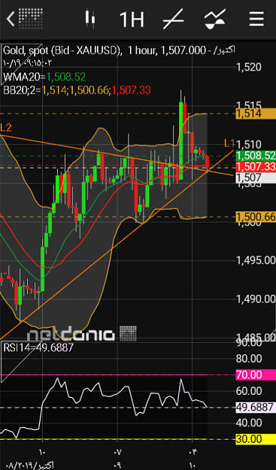Select the L1 trend line label
Viewport: 276px width, 470px height.
pos(229,143)
